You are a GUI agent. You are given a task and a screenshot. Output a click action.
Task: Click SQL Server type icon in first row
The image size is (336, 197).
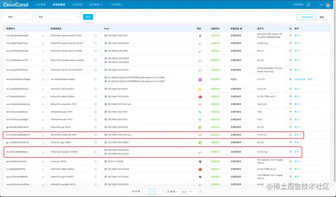[x=200, y=36]
